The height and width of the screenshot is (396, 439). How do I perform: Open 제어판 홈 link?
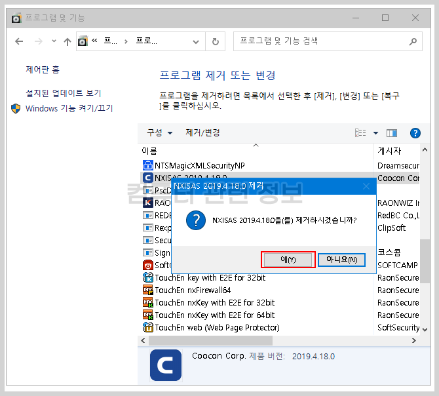43,69
